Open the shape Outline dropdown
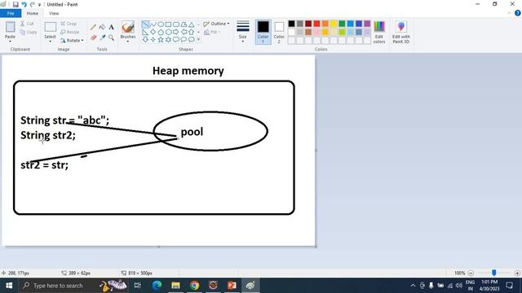 point(217,24)
